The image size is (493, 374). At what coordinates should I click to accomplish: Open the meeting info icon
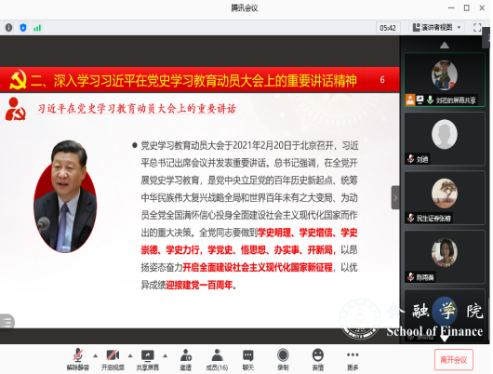(8, 28)
